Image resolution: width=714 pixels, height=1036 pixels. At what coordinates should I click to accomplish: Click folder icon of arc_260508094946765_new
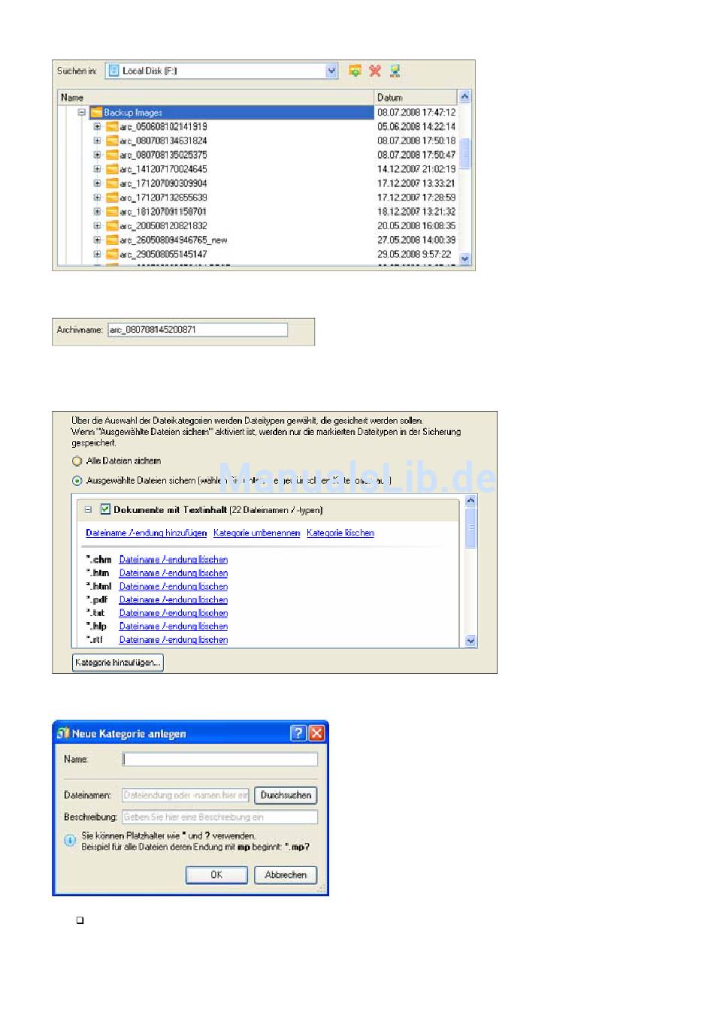click(x=112, y=240)
